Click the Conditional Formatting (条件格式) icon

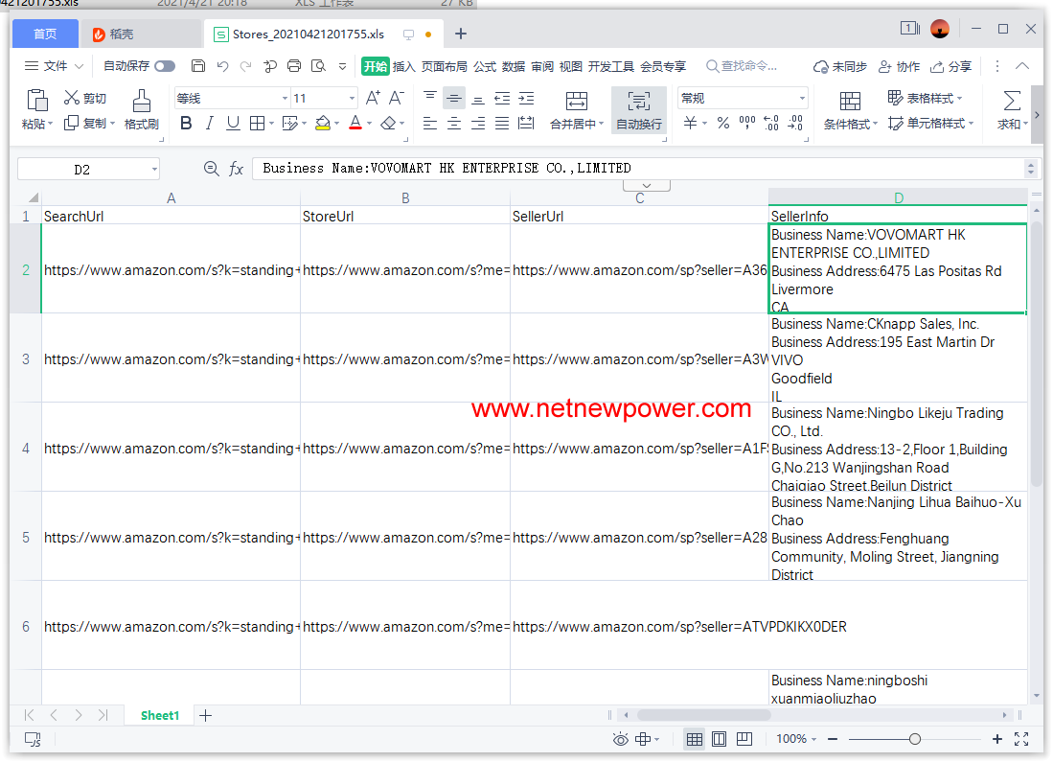[x=849, y=102]
